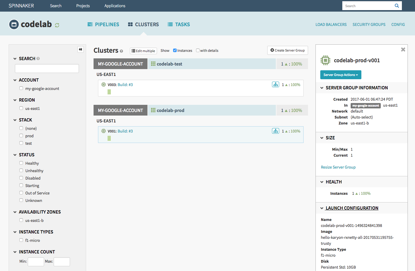415x271 pixels.
Task: Click the codelab-prod-v001 details chip icon
Action: click(325, 60)
